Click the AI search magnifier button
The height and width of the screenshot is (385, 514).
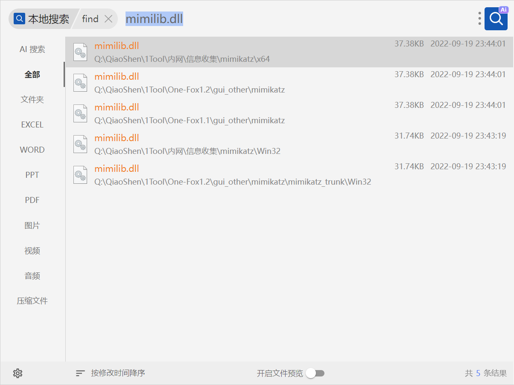pyautogui.click(x=496, y=19)
